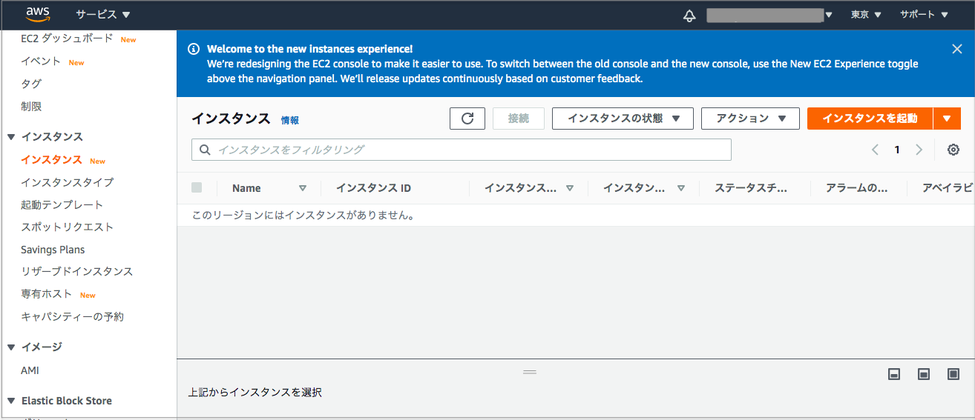Open Savings Plans in sidebar
This screenshot has height=420, width=975.
click(53, 250)
